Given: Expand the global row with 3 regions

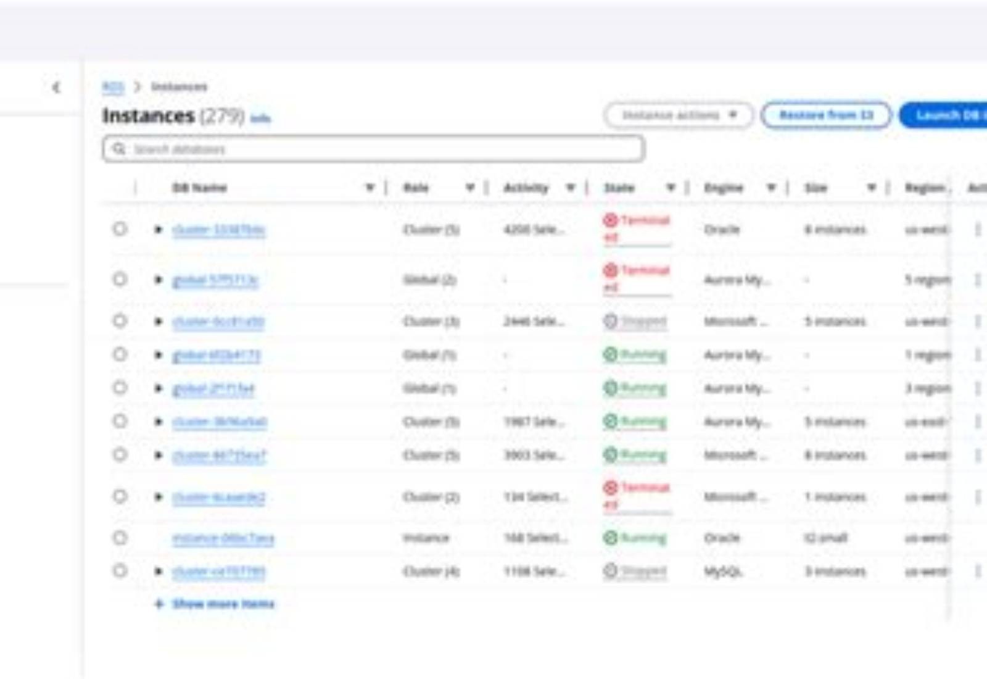Looking at the screenshot, I should pyautogui.click(x=159, y=388).
